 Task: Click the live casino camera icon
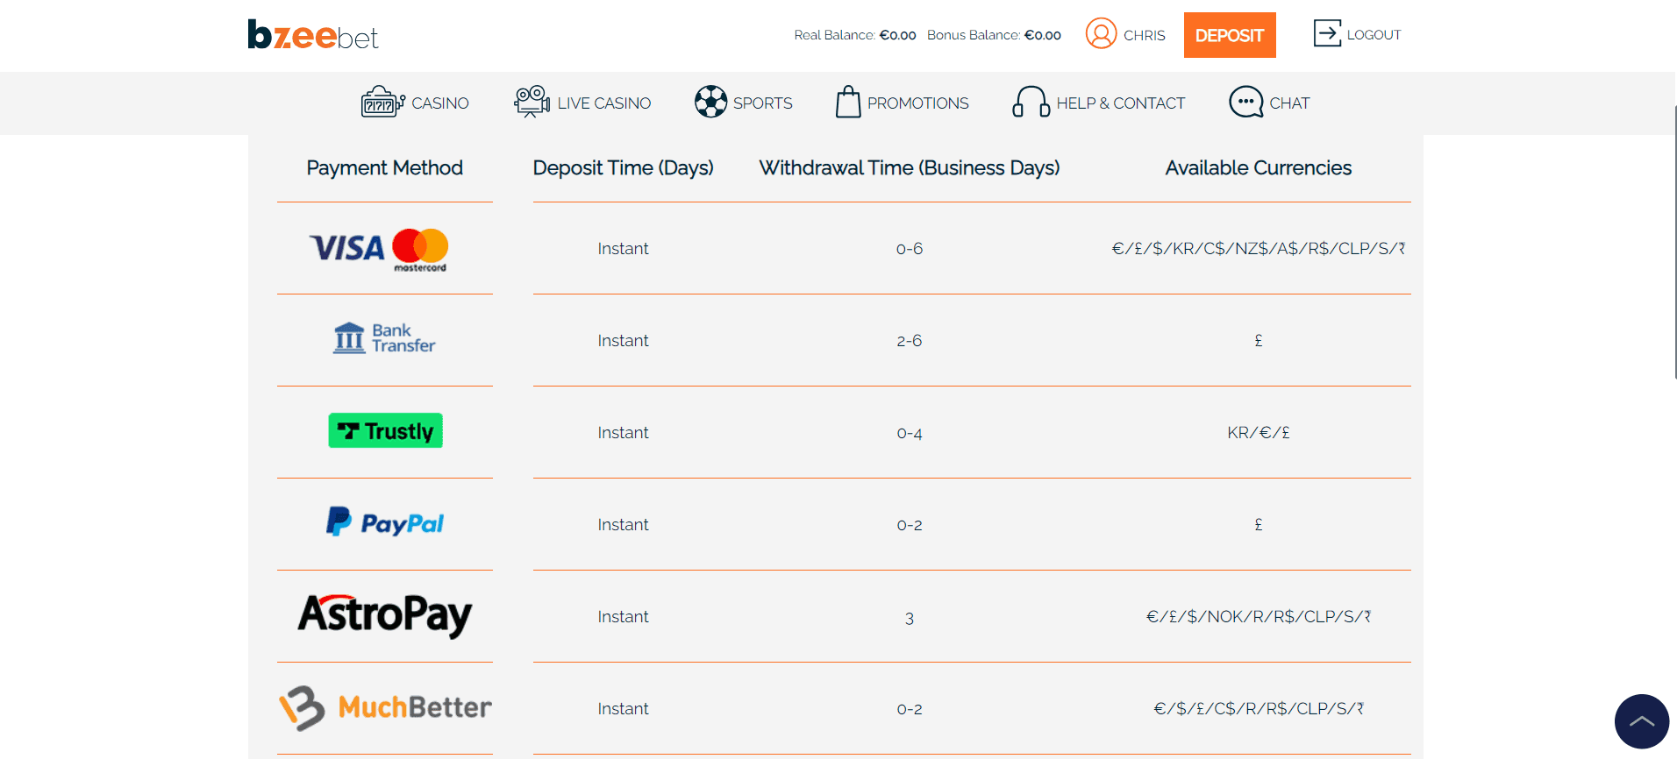pyautogui.click(x=532, y=103)
